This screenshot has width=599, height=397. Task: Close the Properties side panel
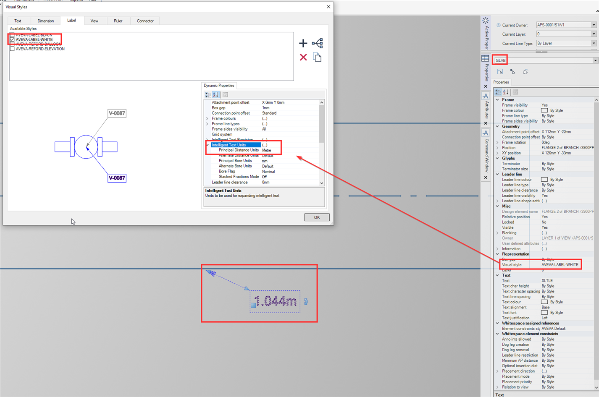(486, 86)
